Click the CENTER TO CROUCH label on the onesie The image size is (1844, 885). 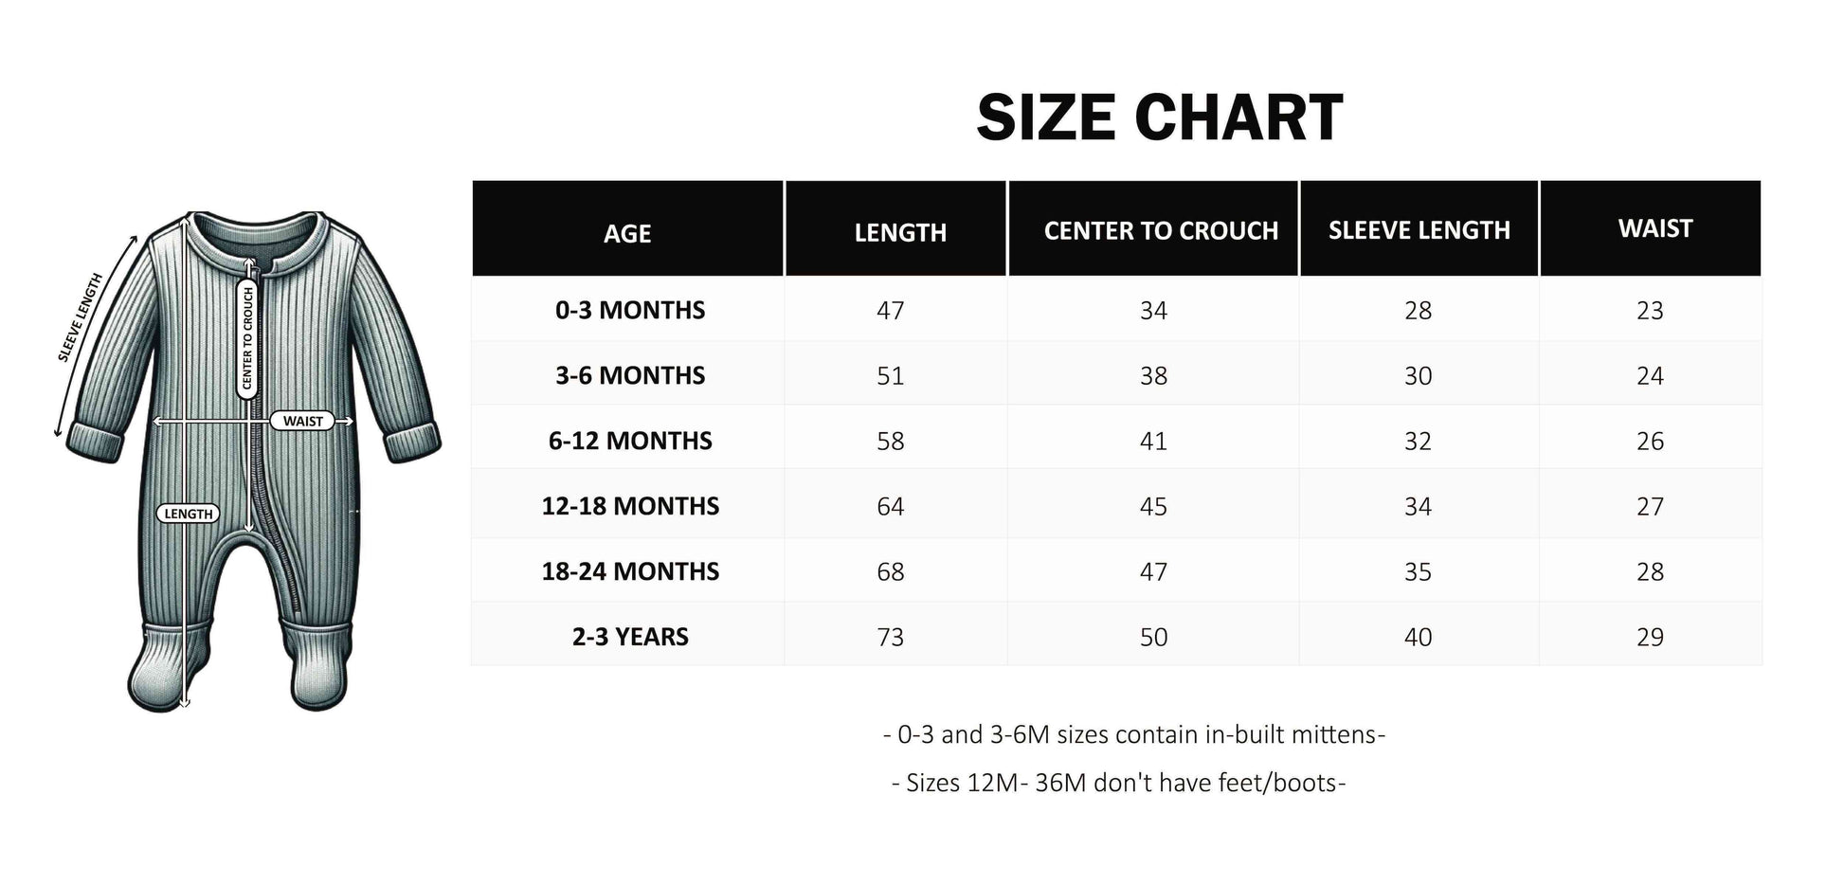coord(247,339)
